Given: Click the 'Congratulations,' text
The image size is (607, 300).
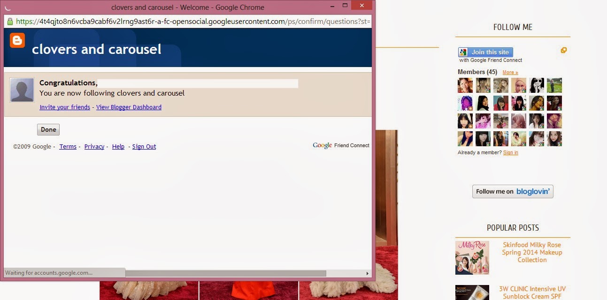Looking at the screenshot, I should pos(69,83).
